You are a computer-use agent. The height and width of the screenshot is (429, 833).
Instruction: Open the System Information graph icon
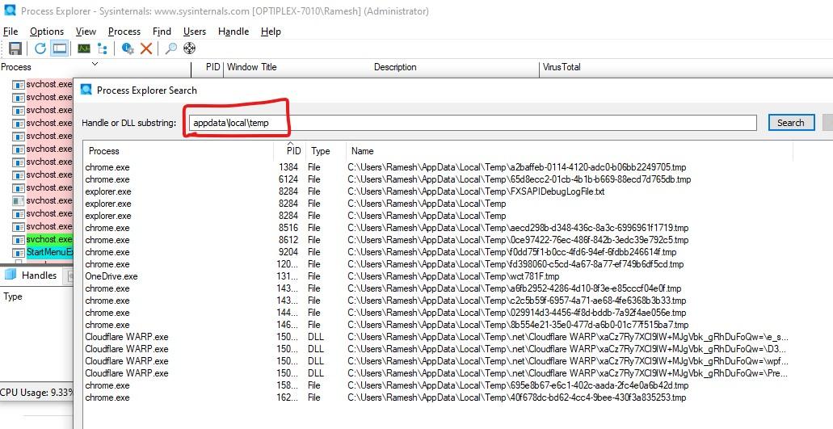coord(84,48)
